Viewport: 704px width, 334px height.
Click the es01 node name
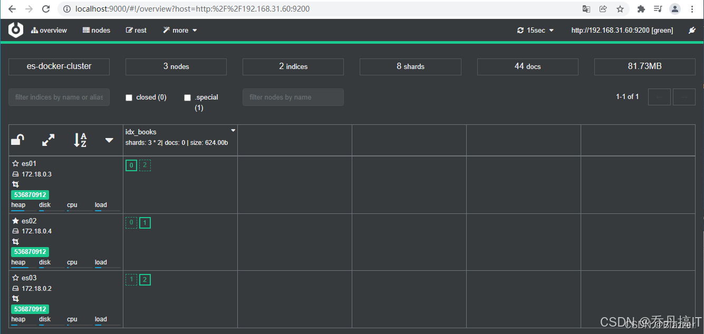tap(29, 164)
